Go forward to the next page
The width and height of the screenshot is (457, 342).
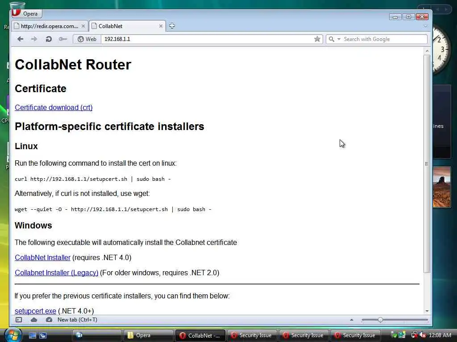tap(34, 39)
